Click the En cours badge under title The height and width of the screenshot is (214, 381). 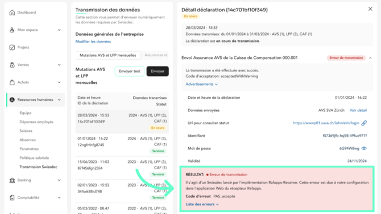[191, 16]
